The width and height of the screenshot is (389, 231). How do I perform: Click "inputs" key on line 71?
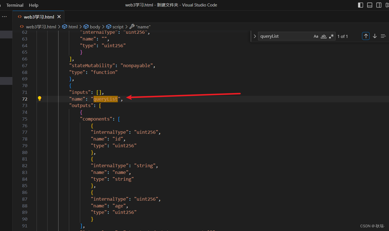click(80, 92)
